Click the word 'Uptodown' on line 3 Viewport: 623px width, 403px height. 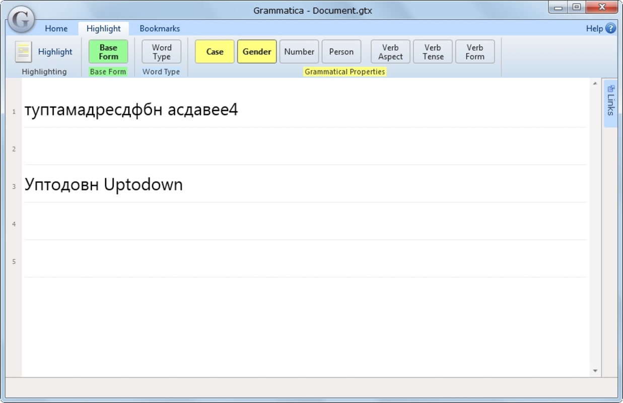pos(144,184)
